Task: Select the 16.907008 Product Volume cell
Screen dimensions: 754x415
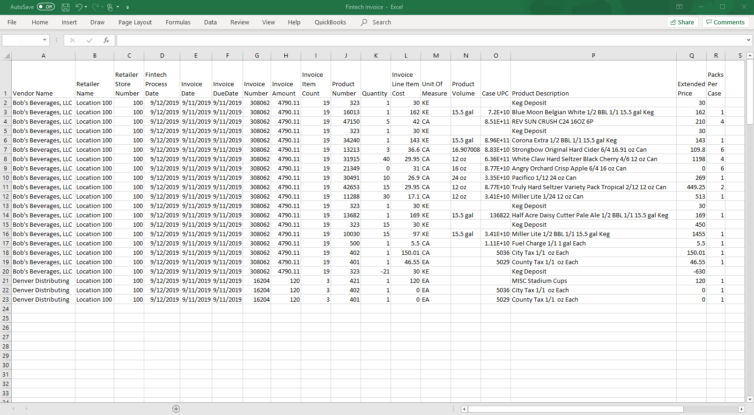Action: [x=466, y=149]
